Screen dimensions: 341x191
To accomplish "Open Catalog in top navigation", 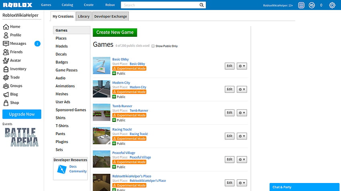I will pos(67,5).
